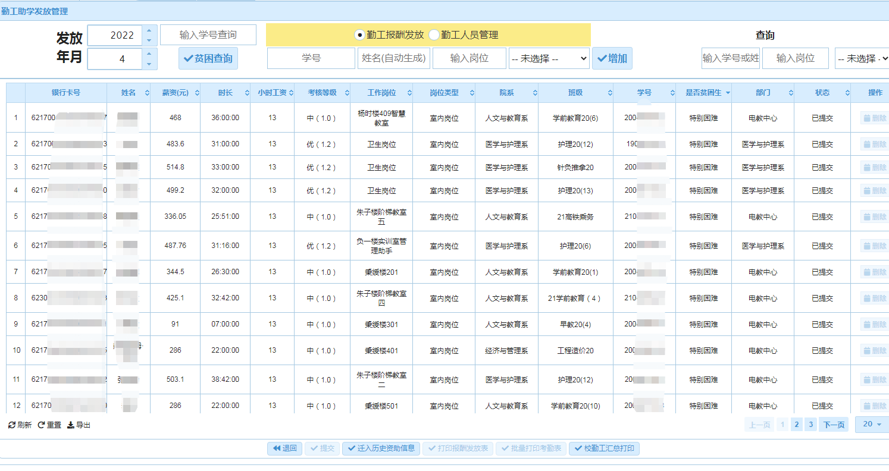Click the 刷新 refresh icon
The image size is (889, 471).
(12, 425)
